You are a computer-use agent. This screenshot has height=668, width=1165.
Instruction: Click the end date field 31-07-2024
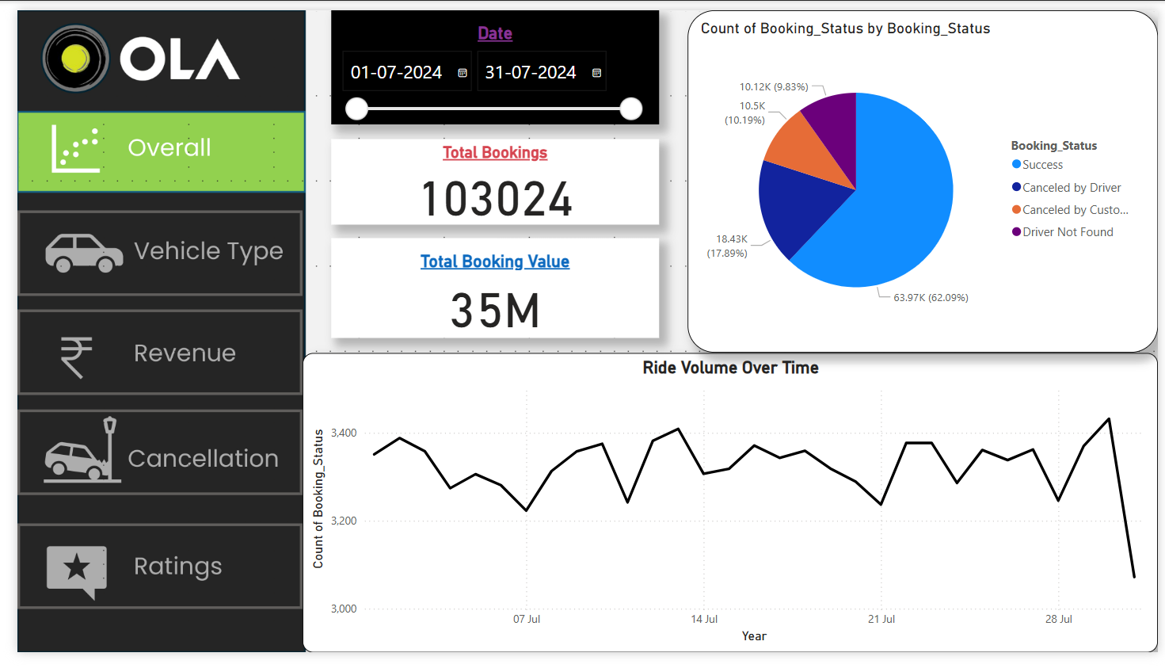tap(542, 72)
